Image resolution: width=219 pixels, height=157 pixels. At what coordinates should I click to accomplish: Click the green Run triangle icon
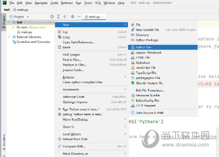pos(60,109)
